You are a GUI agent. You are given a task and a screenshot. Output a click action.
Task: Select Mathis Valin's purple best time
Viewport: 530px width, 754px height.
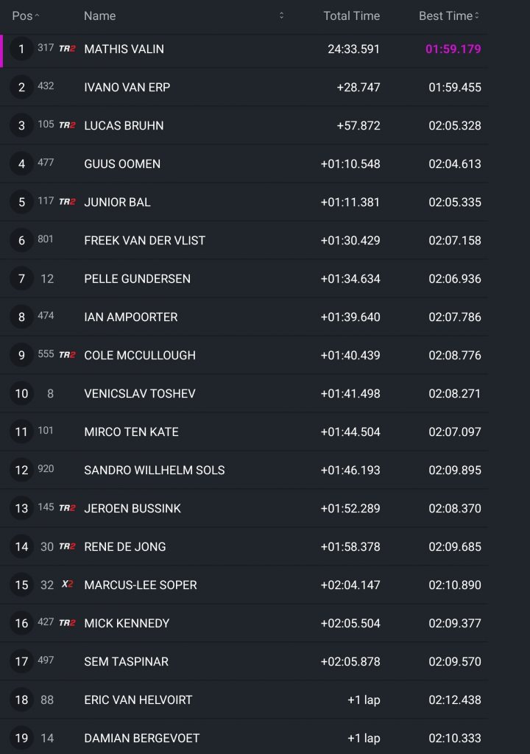tap(453, 49)
